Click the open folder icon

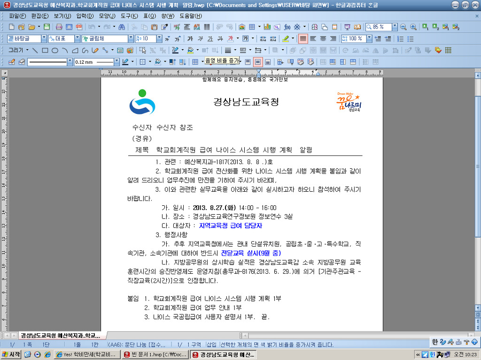pos(31,27)
